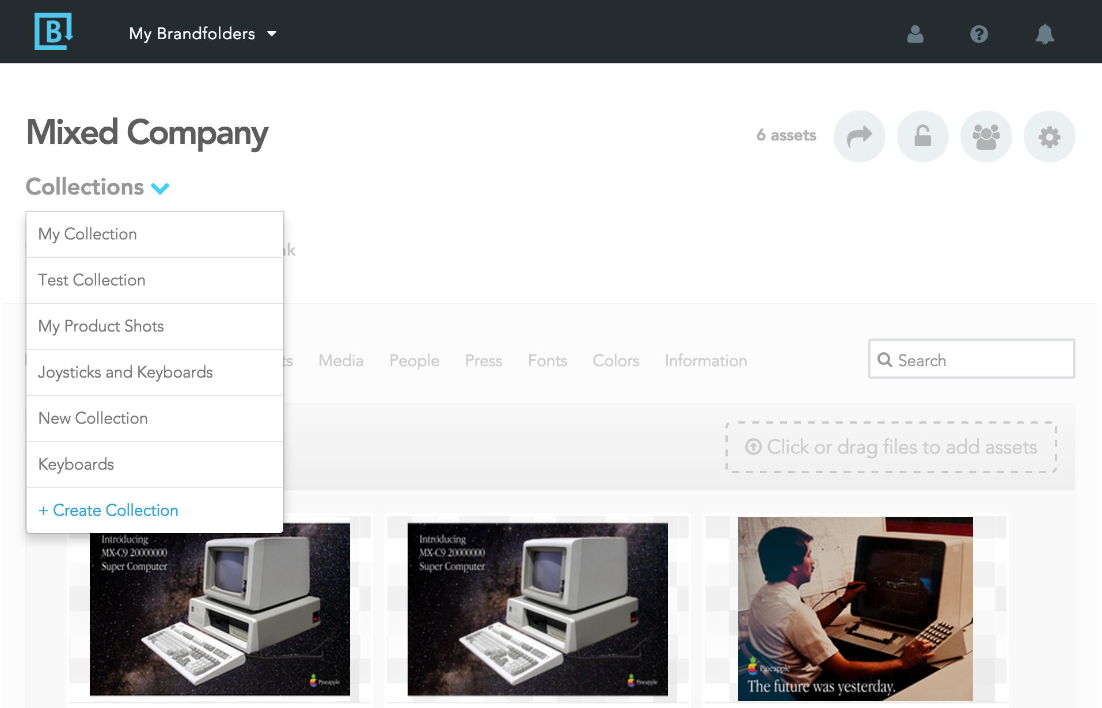
Task: Expand the My Brandfolders dropdown
Action: pyautogui.click(x=203, y=33)
